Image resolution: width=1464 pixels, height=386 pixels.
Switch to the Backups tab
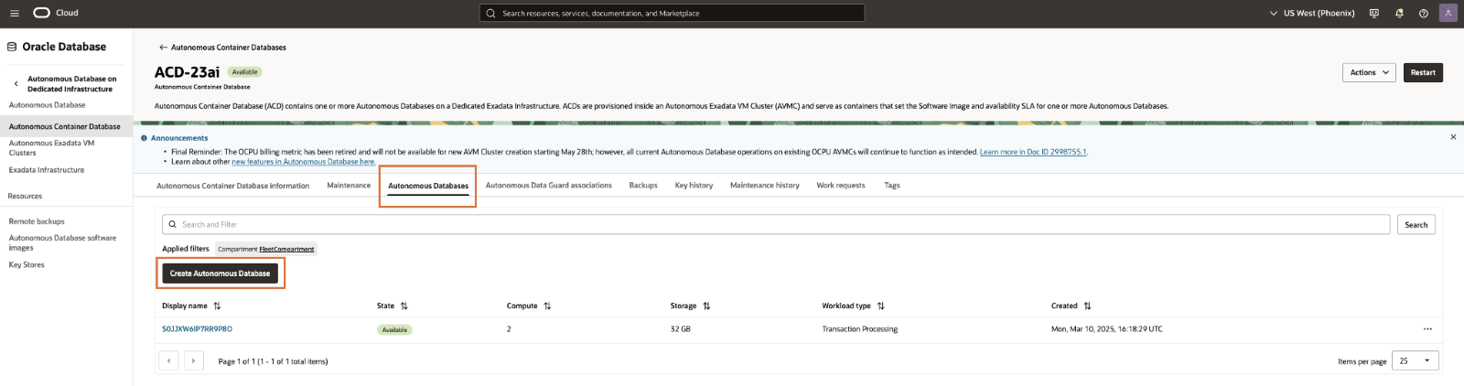pyautogui.click(x=643, y=186)
